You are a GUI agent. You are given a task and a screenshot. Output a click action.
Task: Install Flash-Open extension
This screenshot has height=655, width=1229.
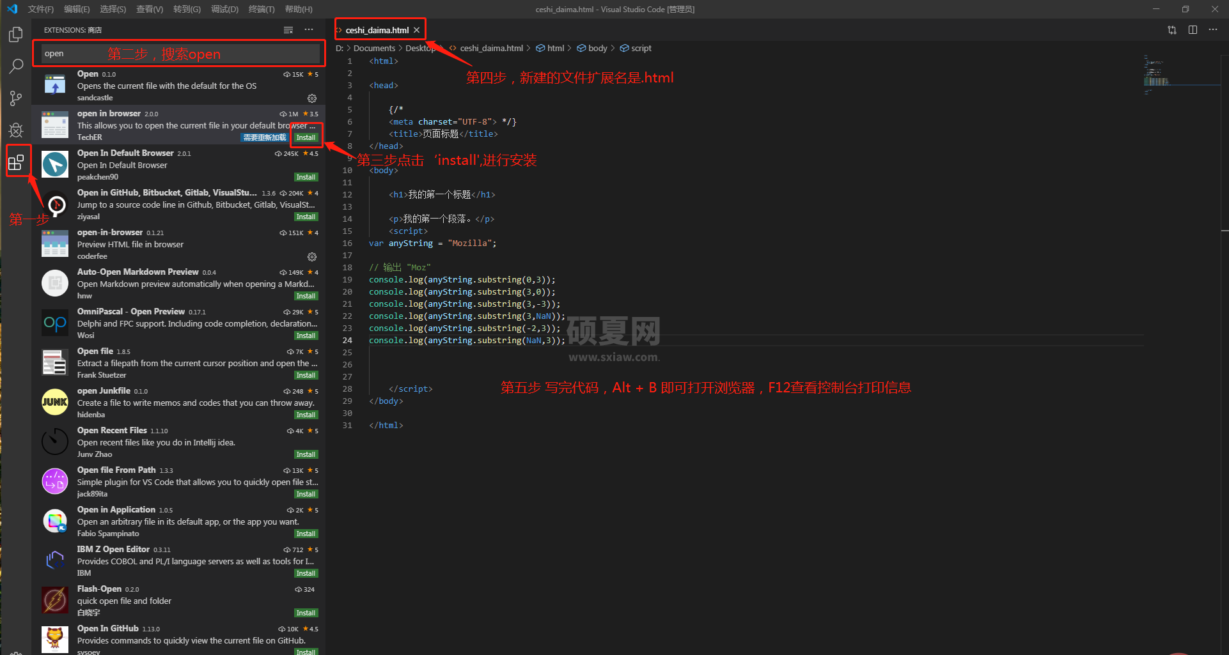(306, 613)
